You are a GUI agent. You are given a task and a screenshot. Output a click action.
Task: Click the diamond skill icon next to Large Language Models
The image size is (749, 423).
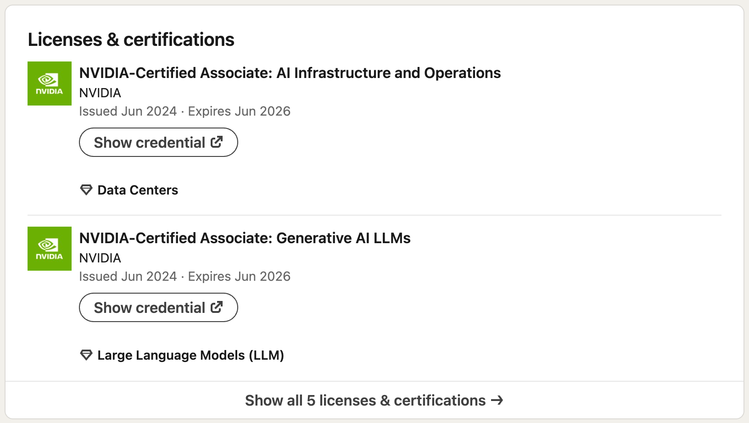pyautogui.click(x=86, y=355)
